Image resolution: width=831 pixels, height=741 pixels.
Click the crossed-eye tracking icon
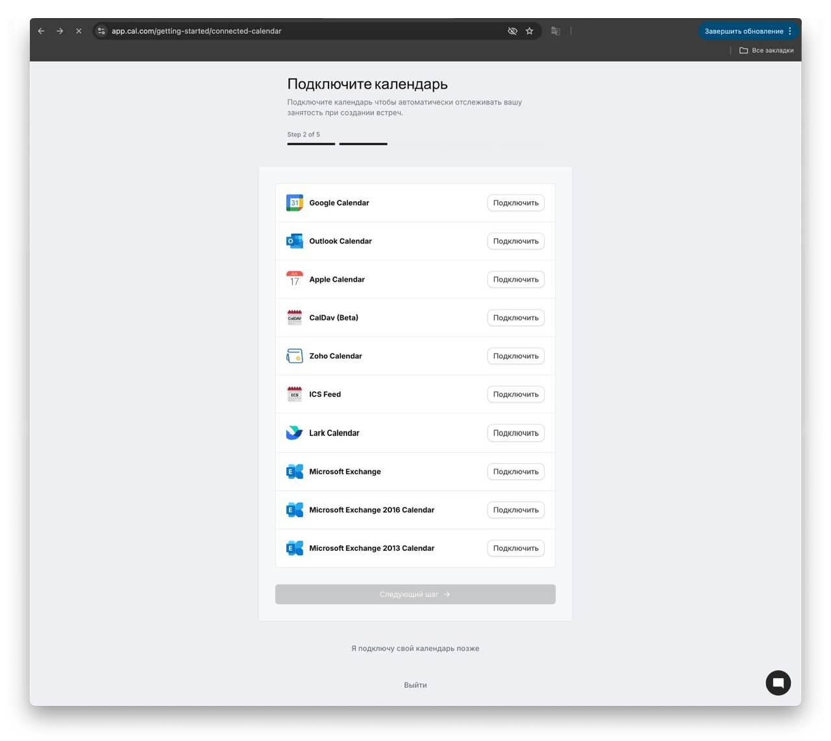point(512,31)
